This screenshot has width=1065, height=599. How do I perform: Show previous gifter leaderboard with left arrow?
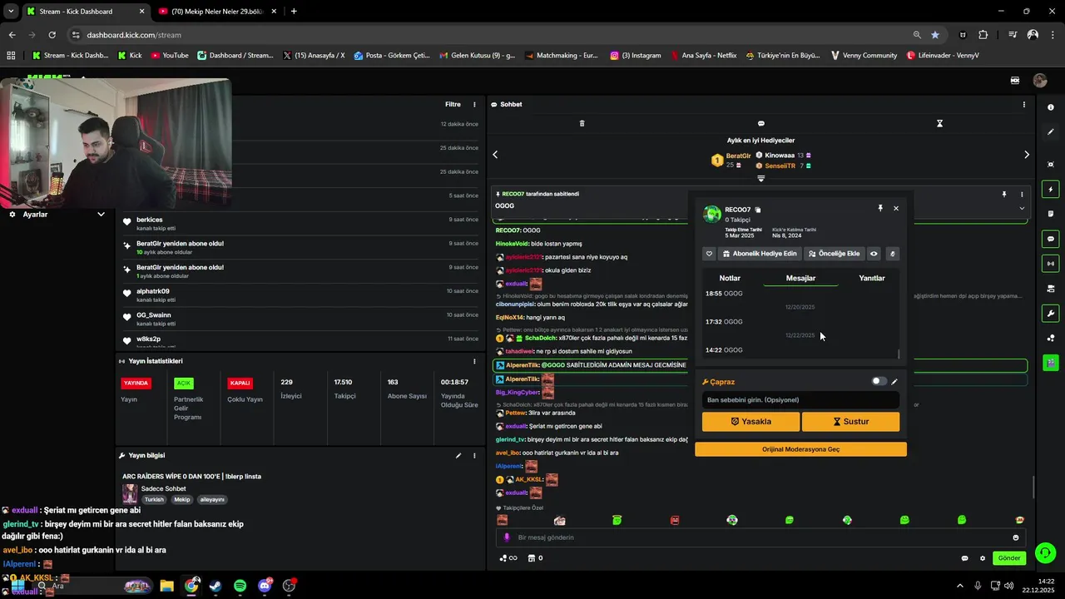point(495,154)
